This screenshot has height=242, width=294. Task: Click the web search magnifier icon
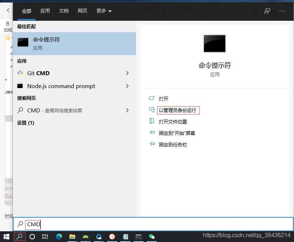(x=20, y=110)
